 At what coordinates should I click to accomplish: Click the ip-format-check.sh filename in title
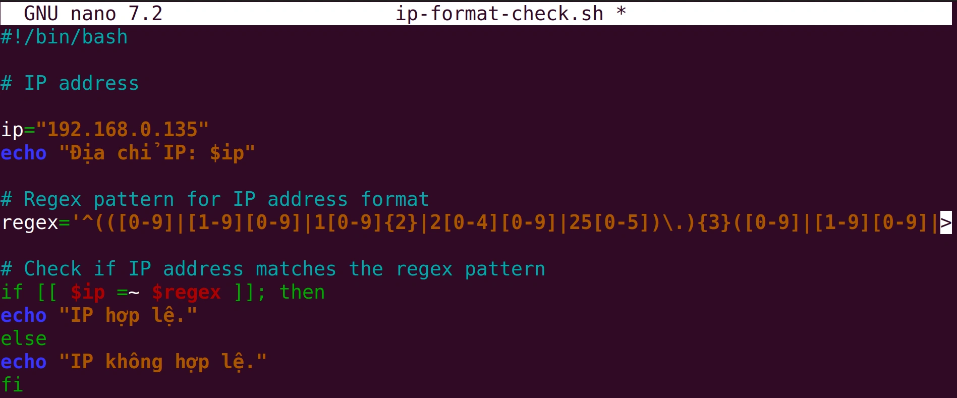pos(499,14)
